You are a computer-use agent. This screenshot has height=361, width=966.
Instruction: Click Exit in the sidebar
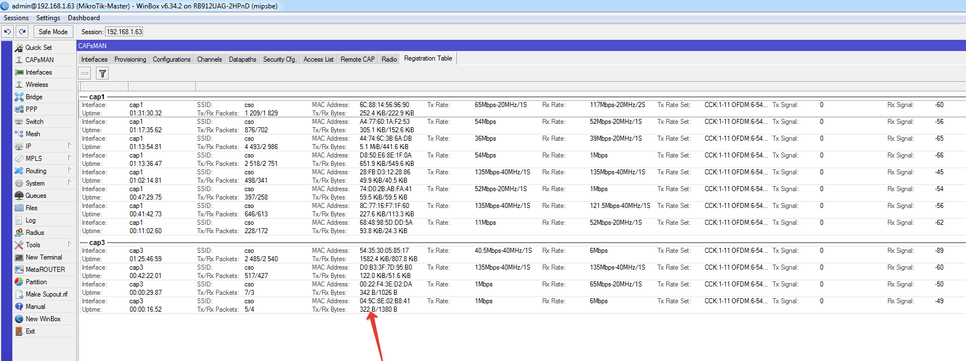30,331
